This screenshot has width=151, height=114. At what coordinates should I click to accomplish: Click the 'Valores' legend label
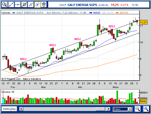pyautogui.click(x=6, y=13)
